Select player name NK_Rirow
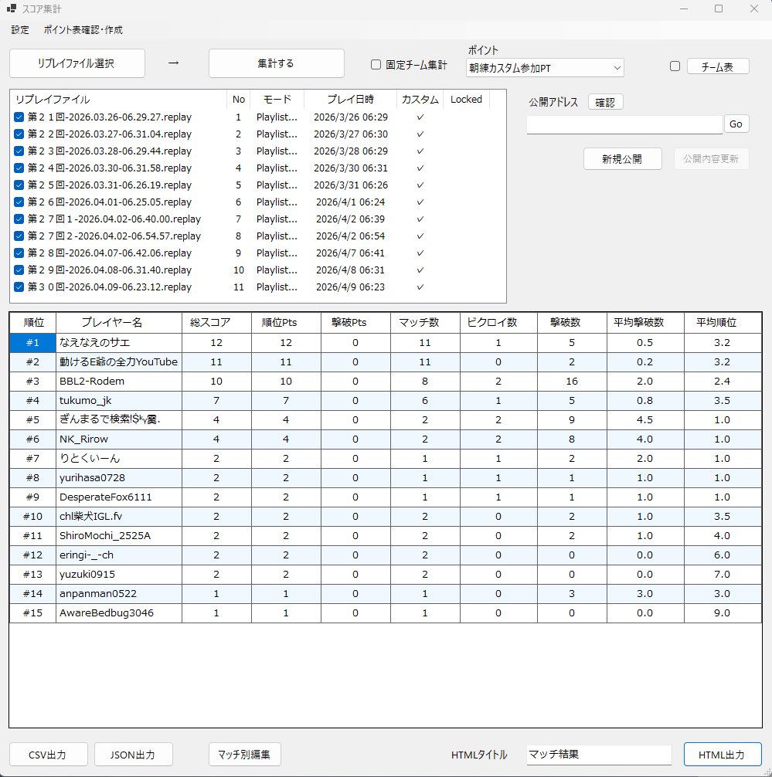The width and height of the screenshot is (772, 777). tap(83, 439)
